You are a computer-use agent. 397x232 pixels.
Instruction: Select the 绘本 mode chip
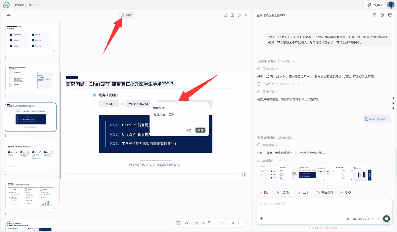pos(304,192)
